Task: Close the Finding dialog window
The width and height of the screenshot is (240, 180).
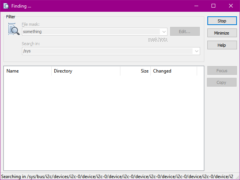Action: coord(231,6)
